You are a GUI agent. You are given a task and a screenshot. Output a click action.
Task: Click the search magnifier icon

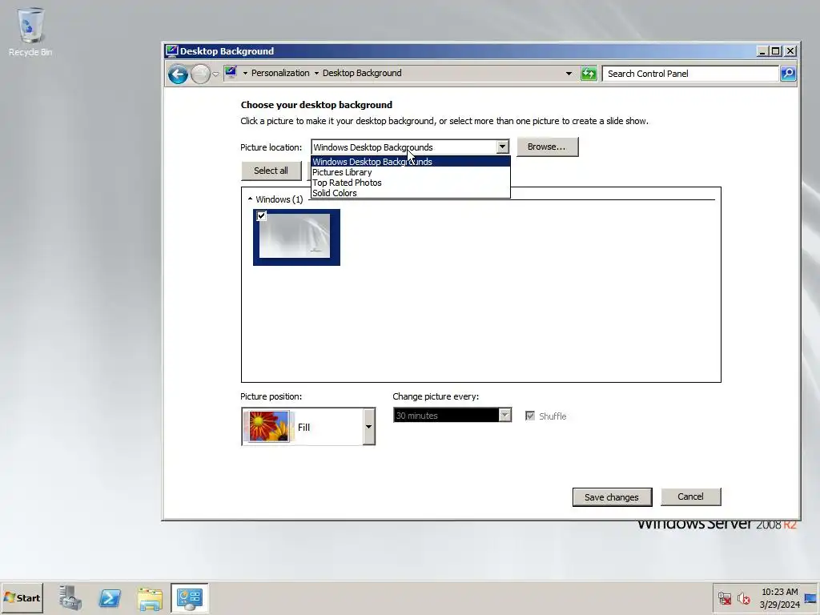click(788, 74)
